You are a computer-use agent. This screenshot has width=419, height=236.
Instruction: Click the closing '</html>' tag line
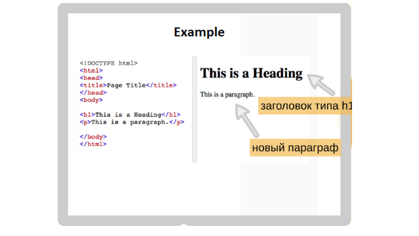coord(93,144)
